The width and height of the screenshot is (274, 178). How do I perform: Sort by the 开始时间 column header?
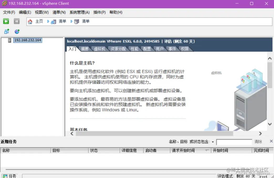tap(231, 150)
